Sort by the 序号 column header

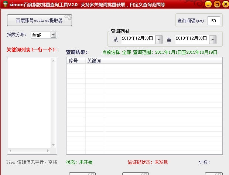pyautogui.click(x=76, y=61)
